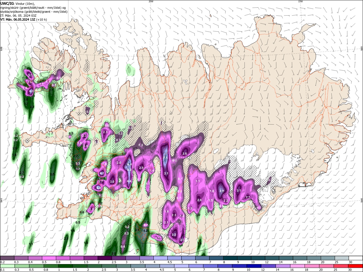Click the rain legend swatch between 25 and 30
The width and height of the screenshot is (363, 272).
click(341, 266)
